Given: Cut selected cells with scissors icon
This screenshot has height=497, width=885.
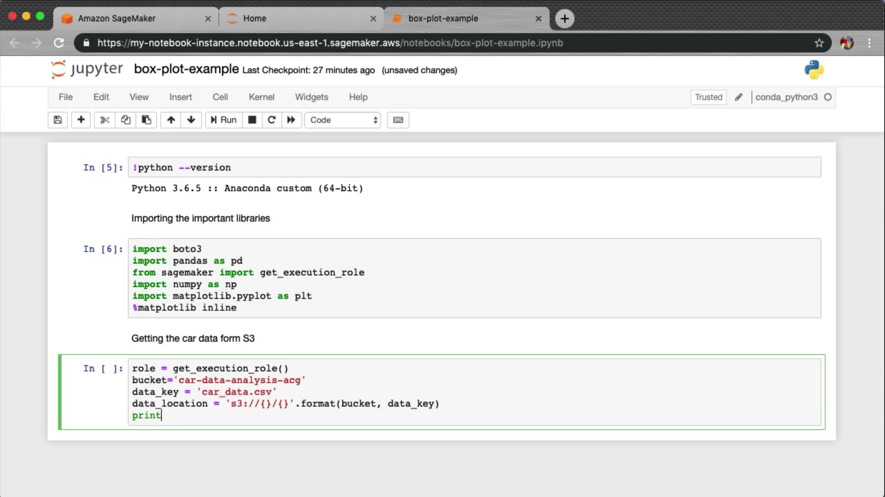Looking at the screenshot, I should [x=105, y=120].
